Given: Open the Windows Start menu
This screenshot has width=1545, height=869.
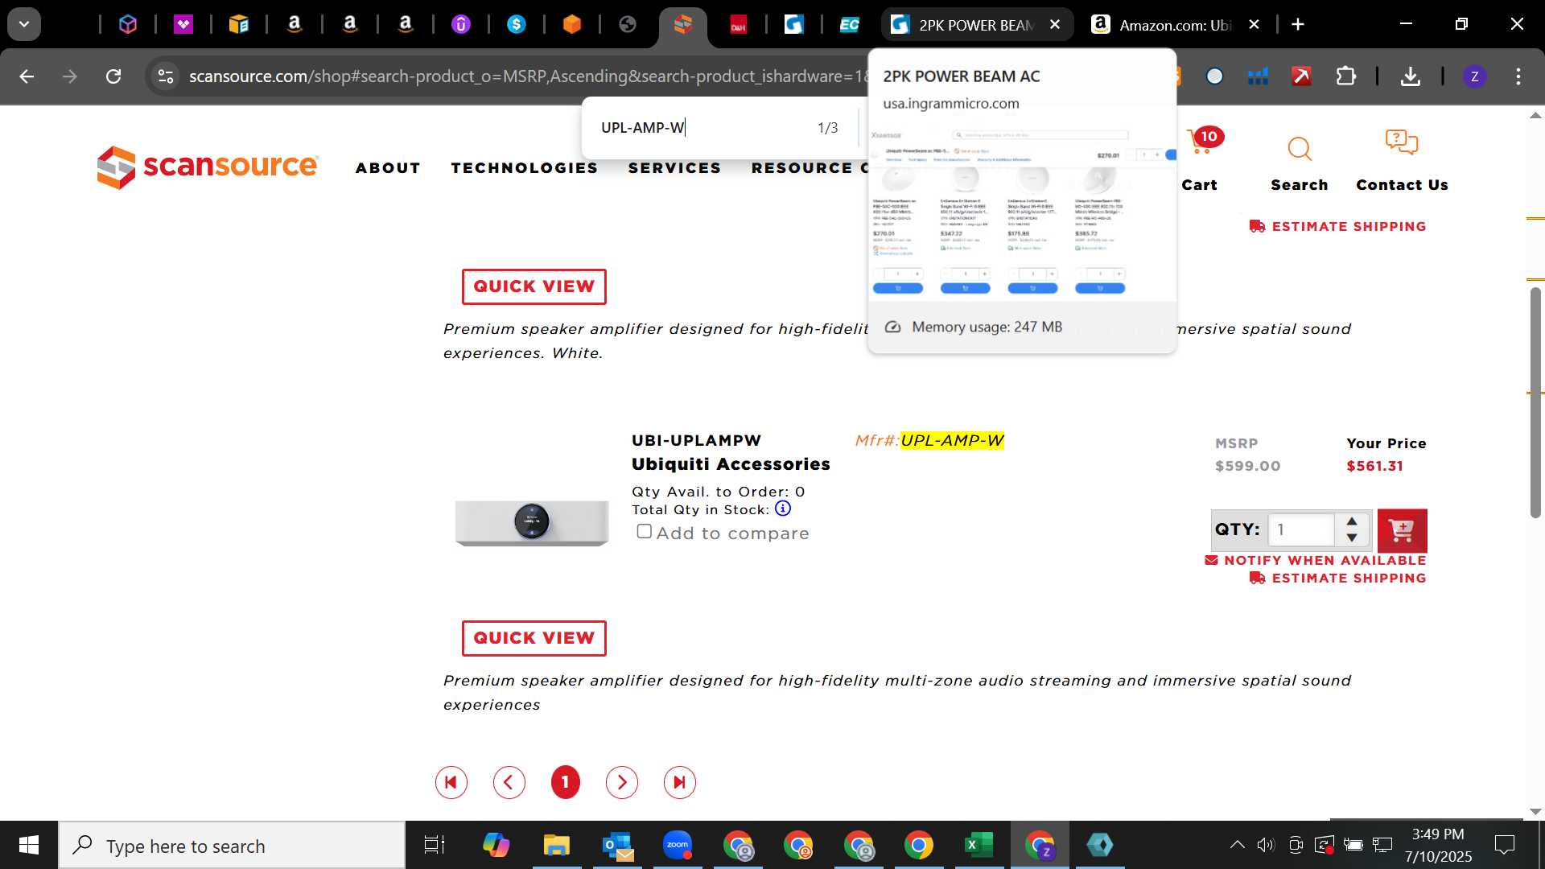Looking at the screenshot, I should [x=29, y=845].
